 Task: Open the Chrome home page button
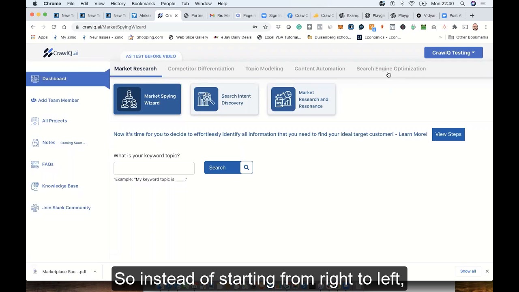point(64,27)
